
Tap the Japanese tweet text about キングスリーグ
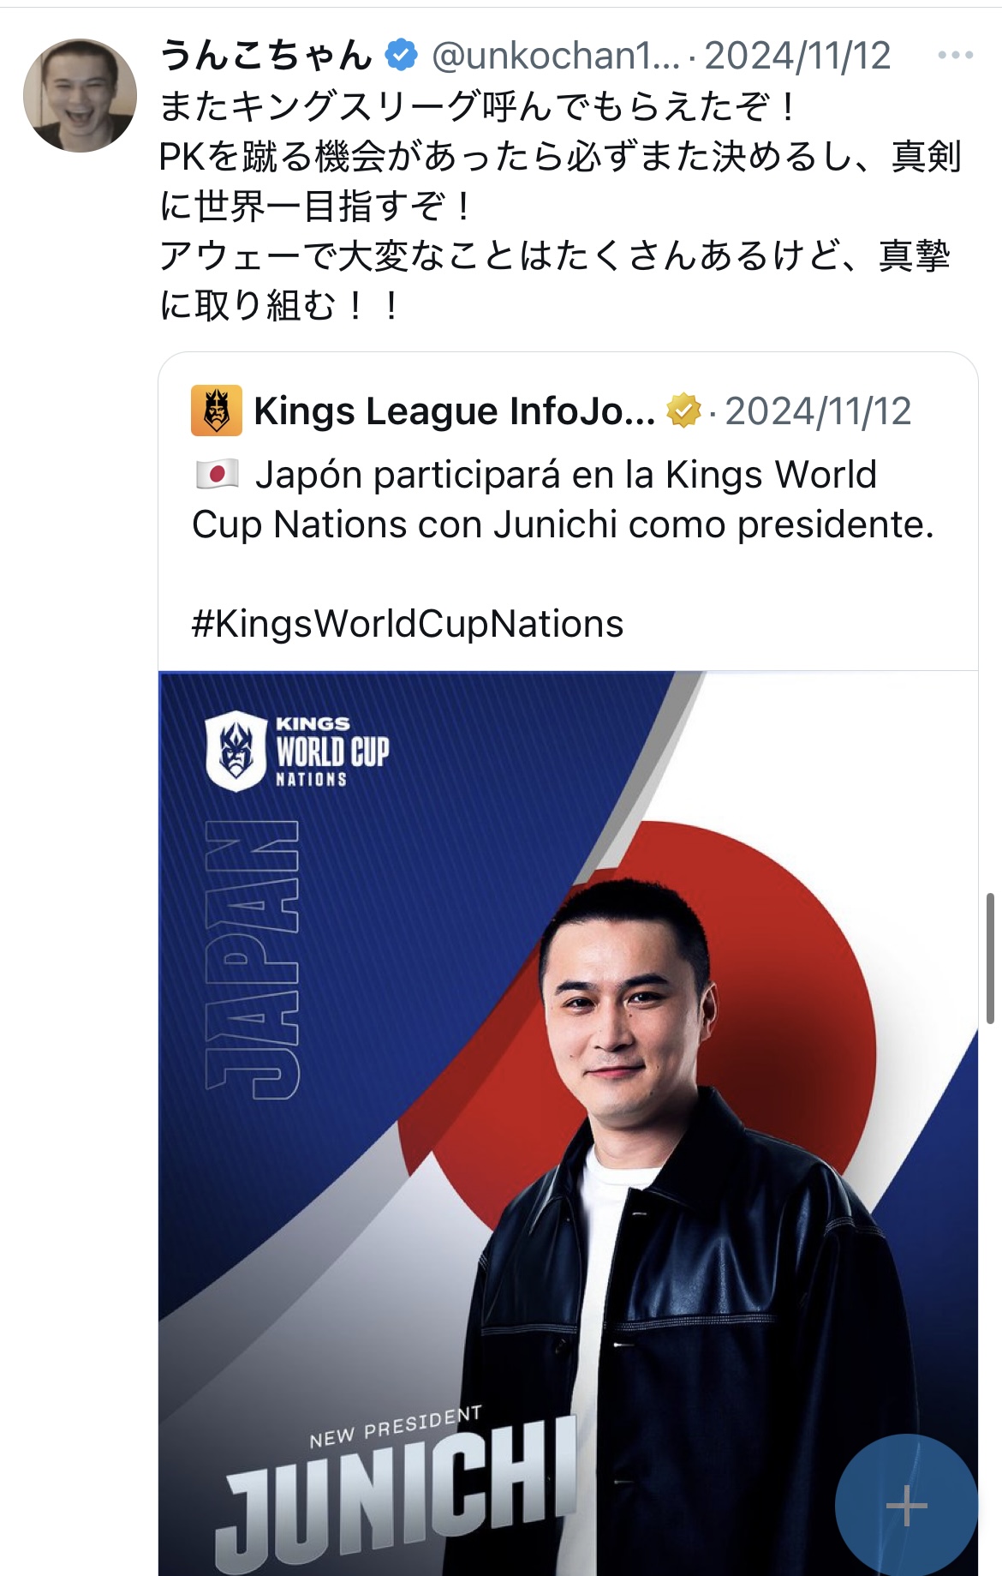point(561,206)
